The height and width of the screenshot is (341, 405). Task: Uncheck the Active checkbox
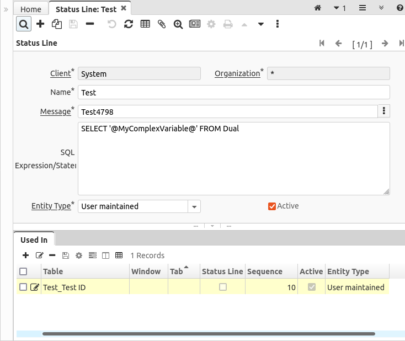(271, 206)
